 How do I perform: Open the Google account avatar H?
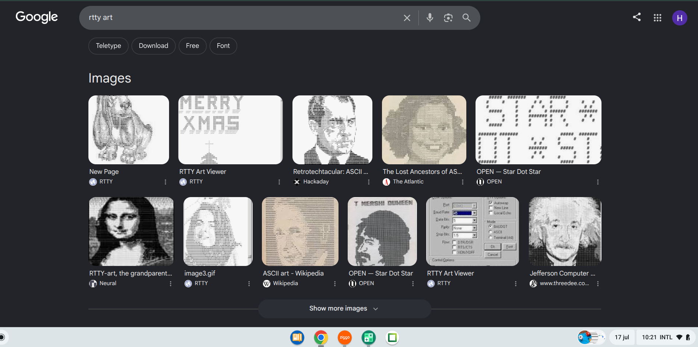pyautogui.click(x=680, y=18)
